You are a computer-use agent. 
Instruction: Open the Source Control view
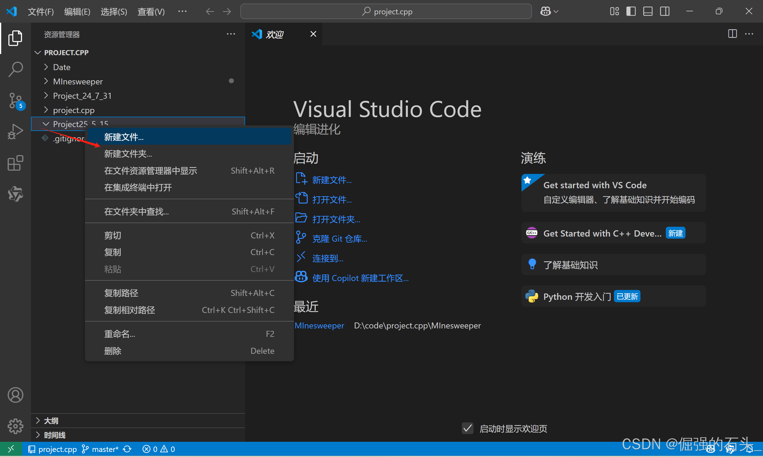[x=16, y=101]
